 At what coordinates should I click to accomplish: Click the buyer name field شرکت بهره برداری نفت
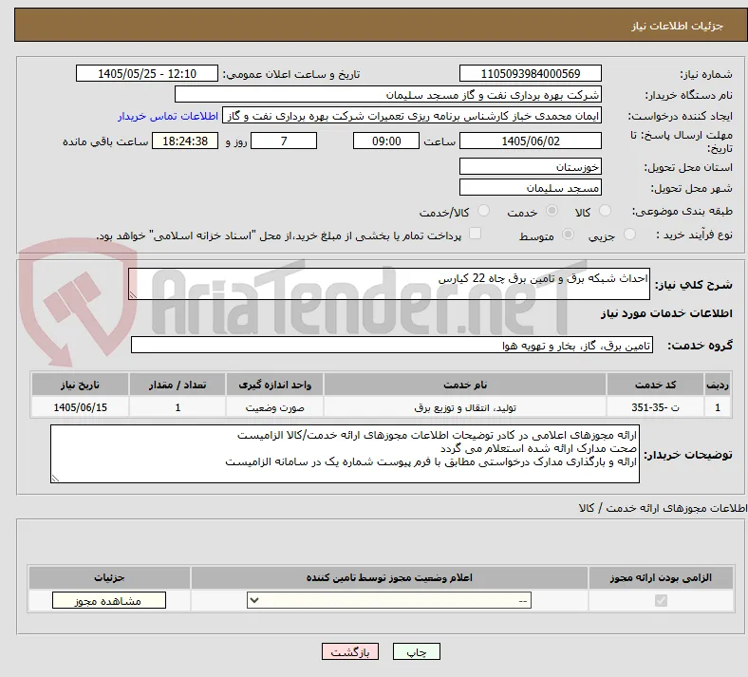pos(388,94)
